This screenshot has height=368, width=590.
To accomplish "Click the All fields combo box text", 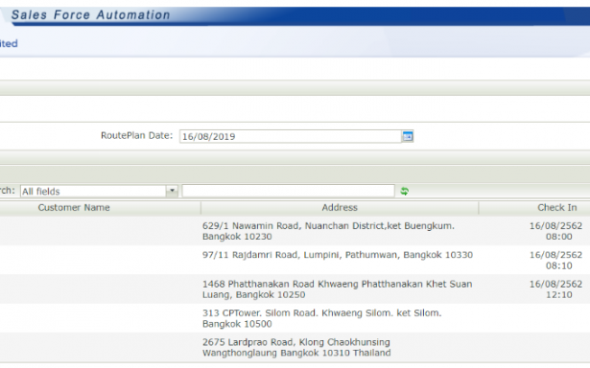I will [93, 191].
